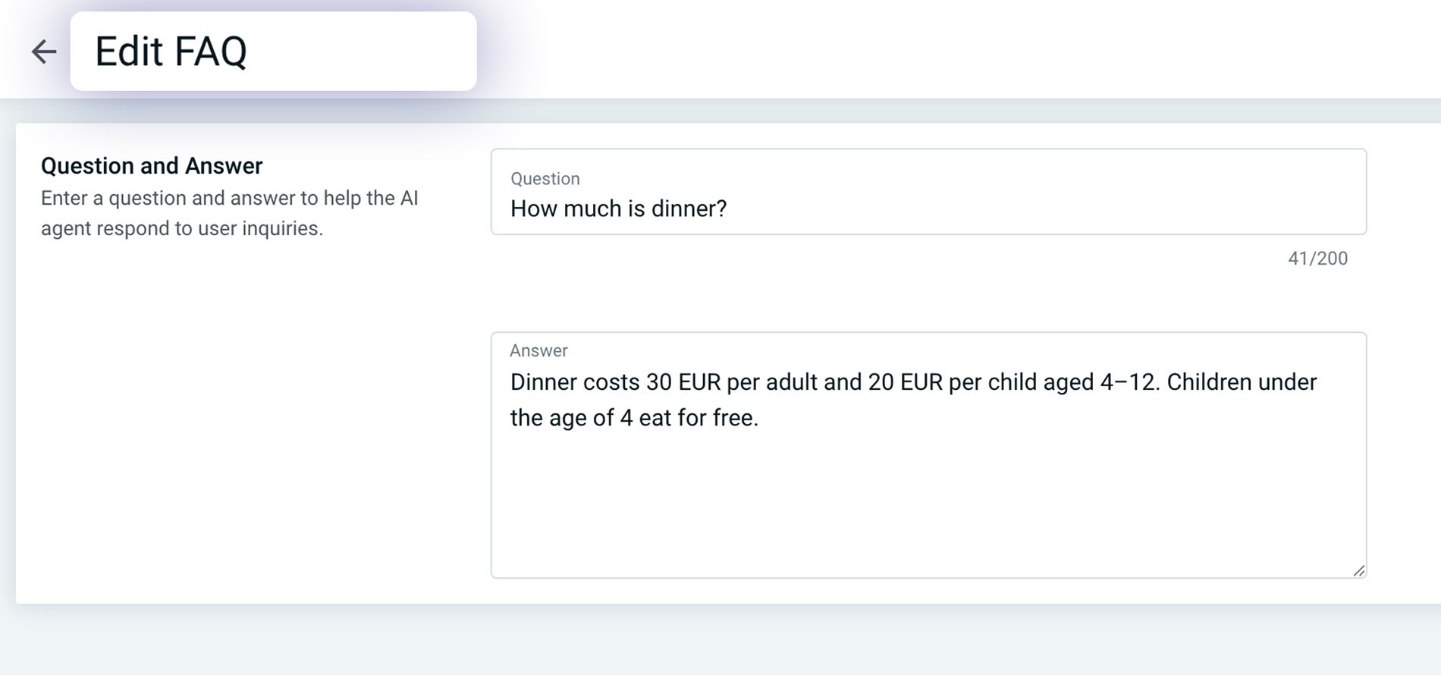Viewport: 1441px width, 675px height.
Task: Select the word 'Dinner' in the Answer
Action: 545,382
